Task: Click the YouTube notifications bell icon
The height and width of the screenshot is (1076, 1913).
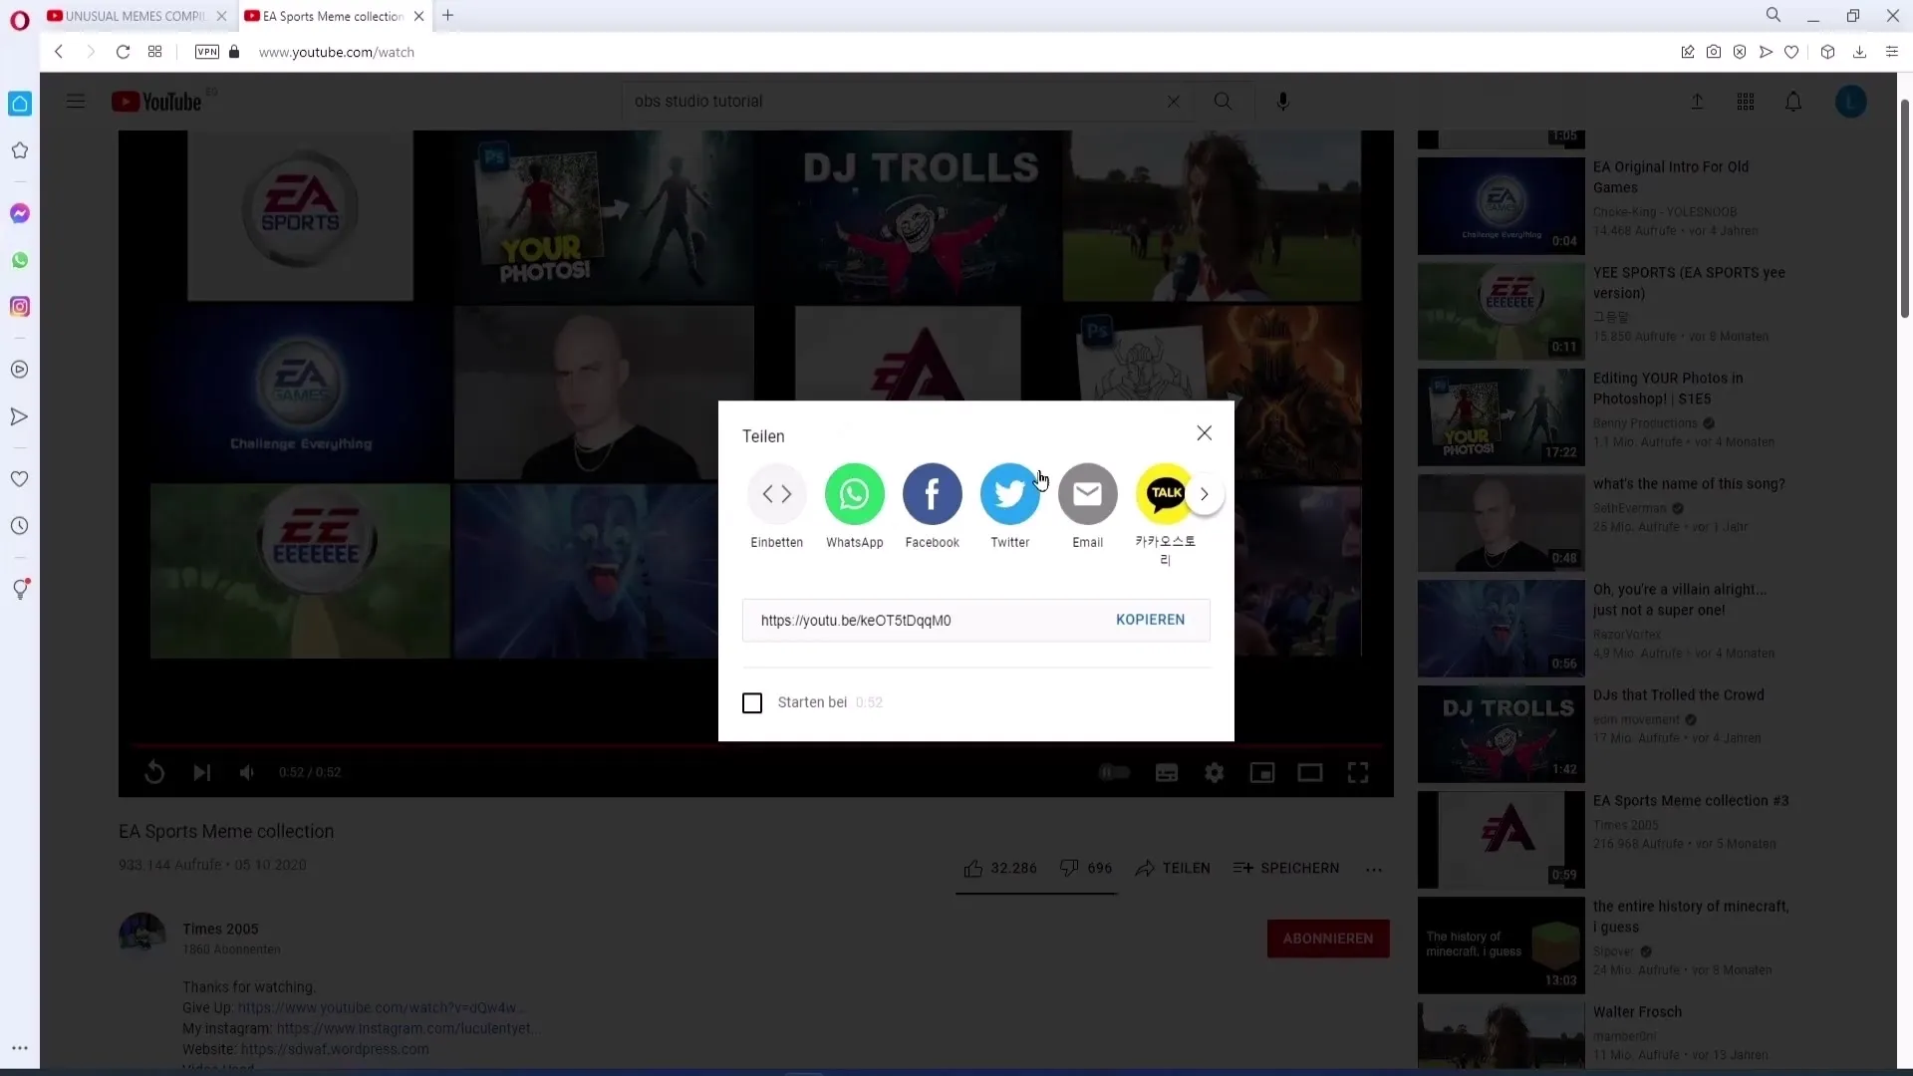Action: 1794,102
